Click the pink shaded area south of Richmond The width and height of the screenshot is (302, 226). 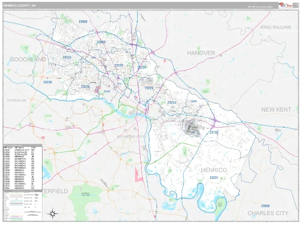click(x=139, y=175)
